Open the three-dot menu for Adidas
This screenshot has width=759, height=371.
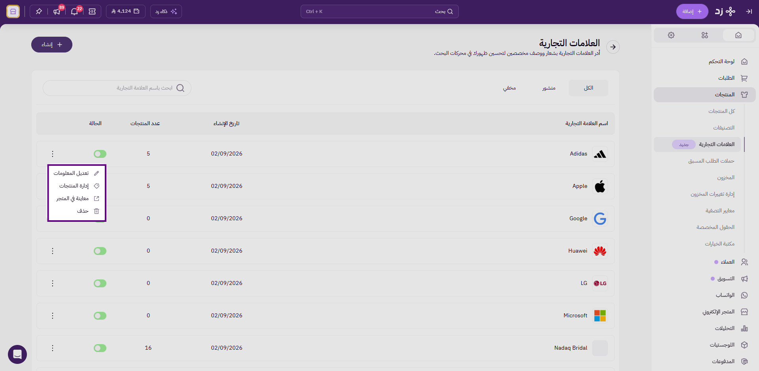(x=53, y=154)
